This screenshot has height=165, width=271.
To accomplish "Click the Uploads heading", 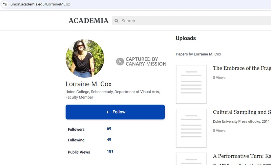I will (186, 38).
